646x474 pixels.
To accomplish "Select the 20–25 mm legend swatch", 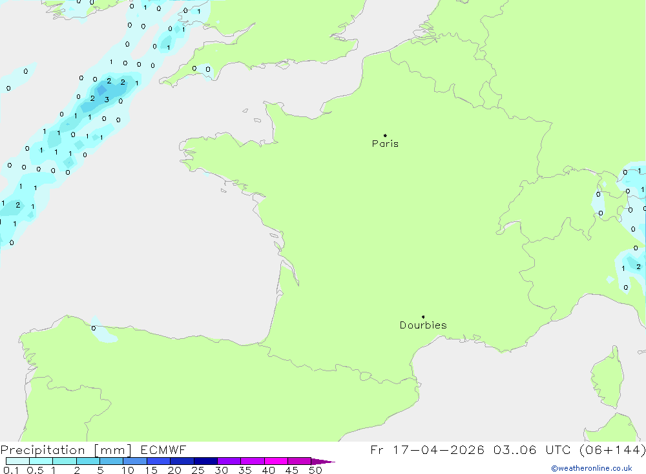I will click(x=182, y=461).
